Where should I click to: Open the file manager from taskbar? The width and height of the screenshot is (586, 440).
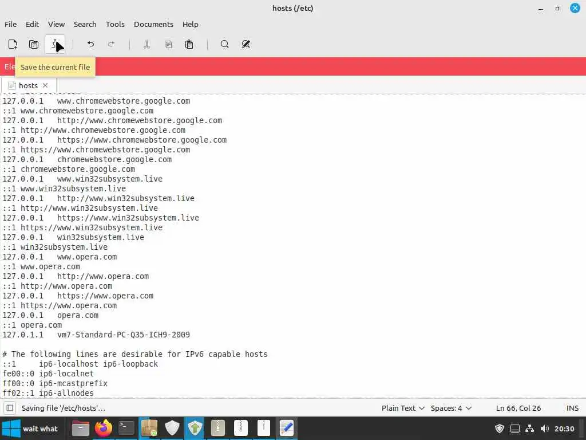[x=80, y=429]
